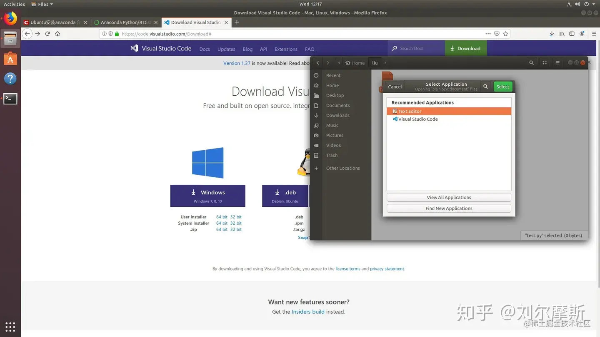600x337 pixels.
Task: Open Firefox hamburger menu
Action: [594, 34]
